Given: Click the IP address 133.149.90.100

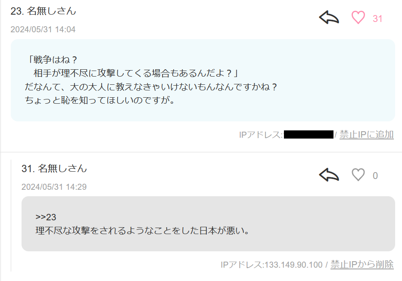Looking at the screenshot, I should point(293,265).
